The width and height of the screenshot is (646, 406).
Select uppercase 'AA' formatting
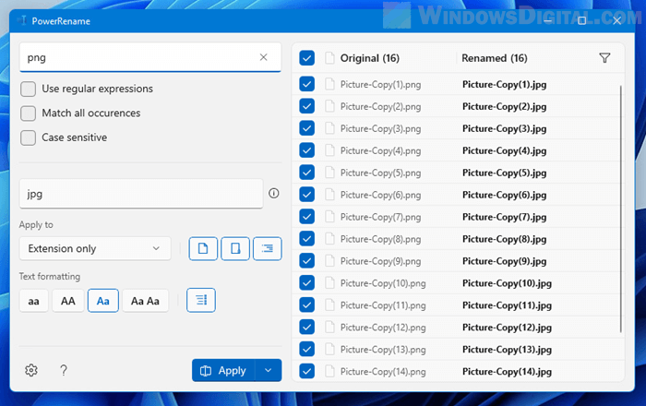(x=68, y=301)
